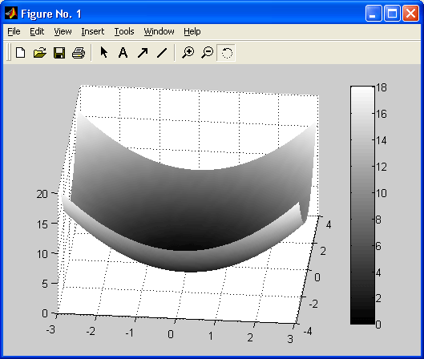Activate the Zoom In magnifier
424x359 pixels.
point(188,52)
